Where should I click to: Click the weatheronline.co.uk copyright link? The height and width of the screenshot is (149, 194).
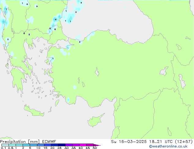[173, 146]
